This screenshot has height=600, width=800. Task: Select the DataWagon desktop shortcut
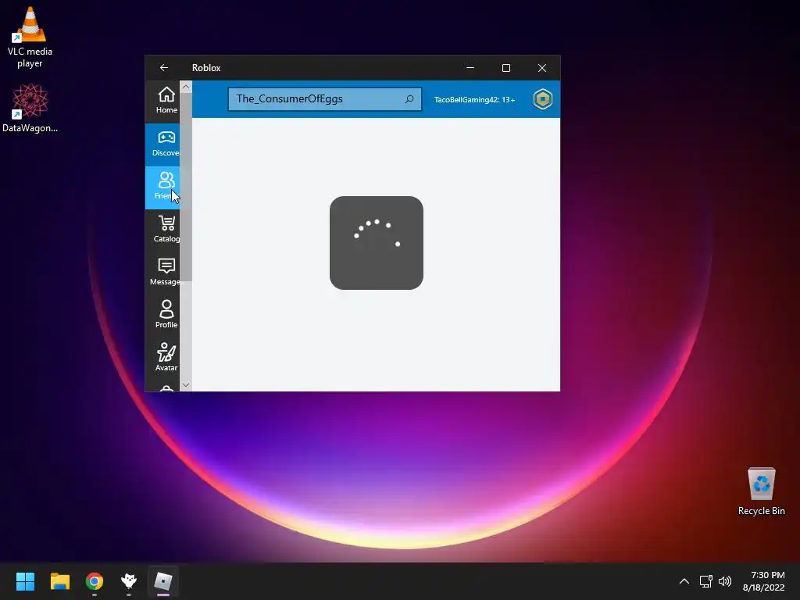30,108
